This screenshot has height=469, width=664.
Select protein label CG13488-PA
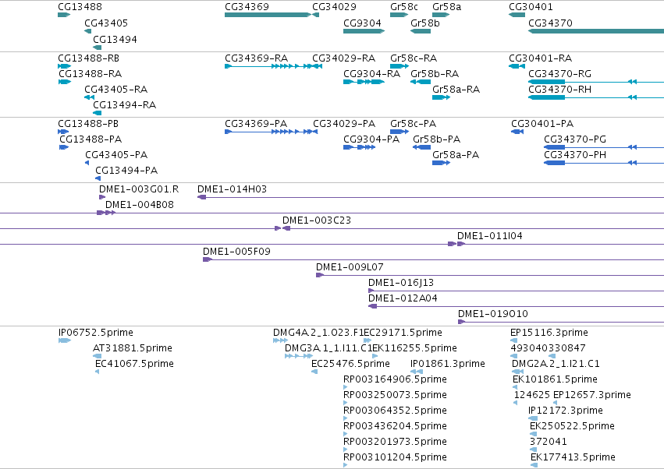coord(91,139)
